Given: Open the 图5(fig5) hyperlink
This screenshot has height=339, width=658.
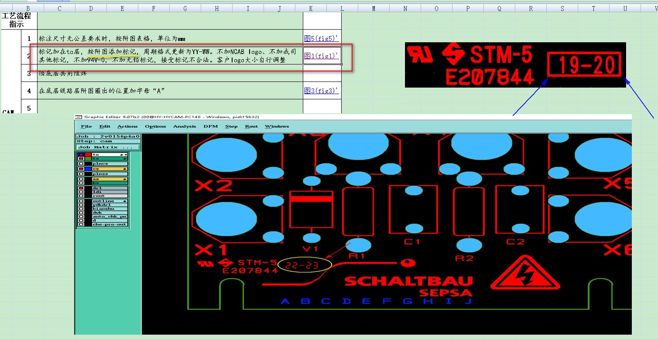Looking at the screenshot, I should [321, 38].
